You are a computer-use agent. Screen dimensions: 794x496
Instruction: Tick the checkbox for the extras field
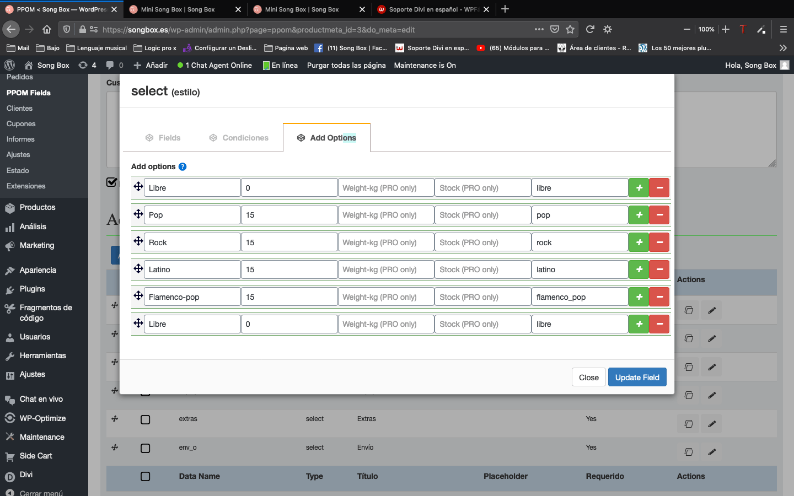tap(146, 420)
